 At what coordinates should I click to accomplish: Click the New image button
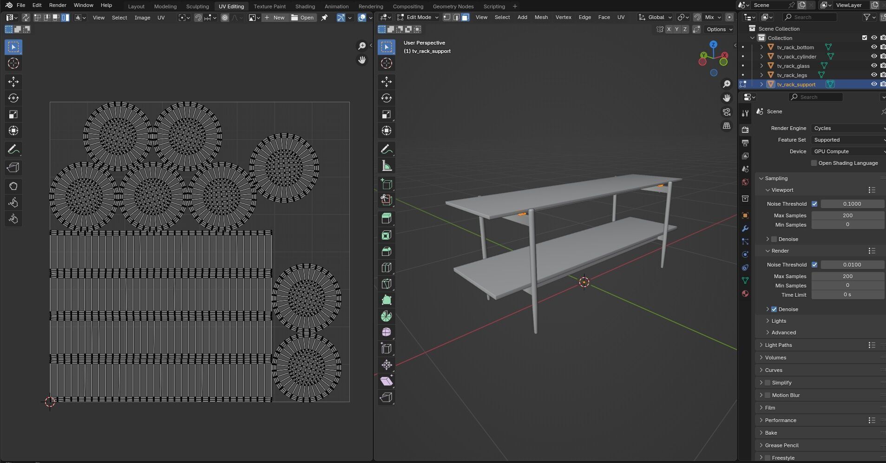(x=275, y=18)
